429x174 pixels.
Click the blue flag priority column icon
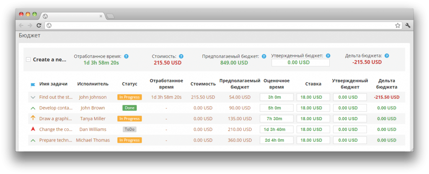point(33,85)
